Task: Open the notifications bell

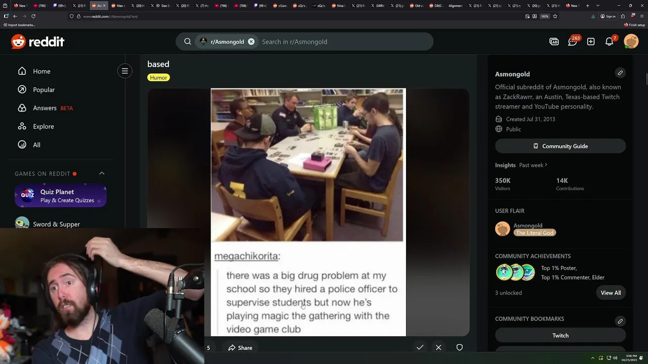Action: pos(610,41)
